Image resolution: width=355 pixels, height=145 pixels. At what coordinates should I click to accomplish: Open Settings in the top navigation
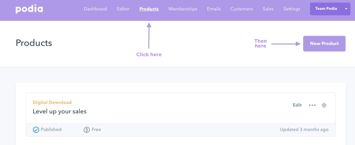292,9
